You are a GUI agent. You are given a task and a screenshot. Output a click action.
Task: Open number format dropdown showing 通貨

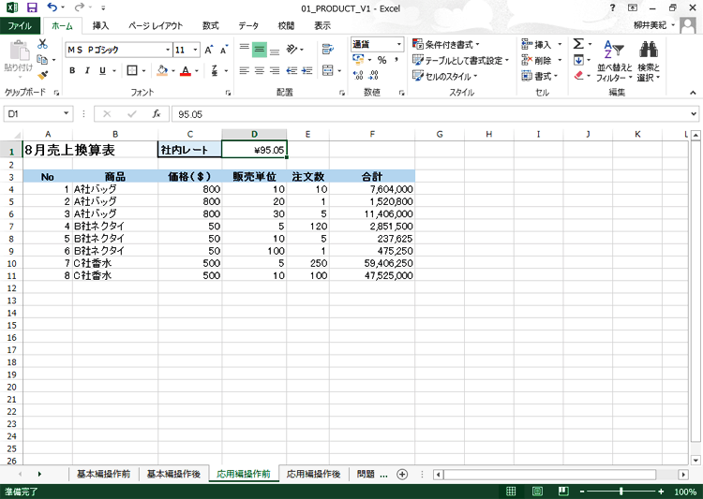click(x=399, y=44)
